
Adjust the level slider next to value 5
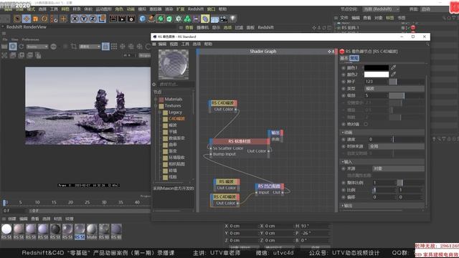click(407, 95)
